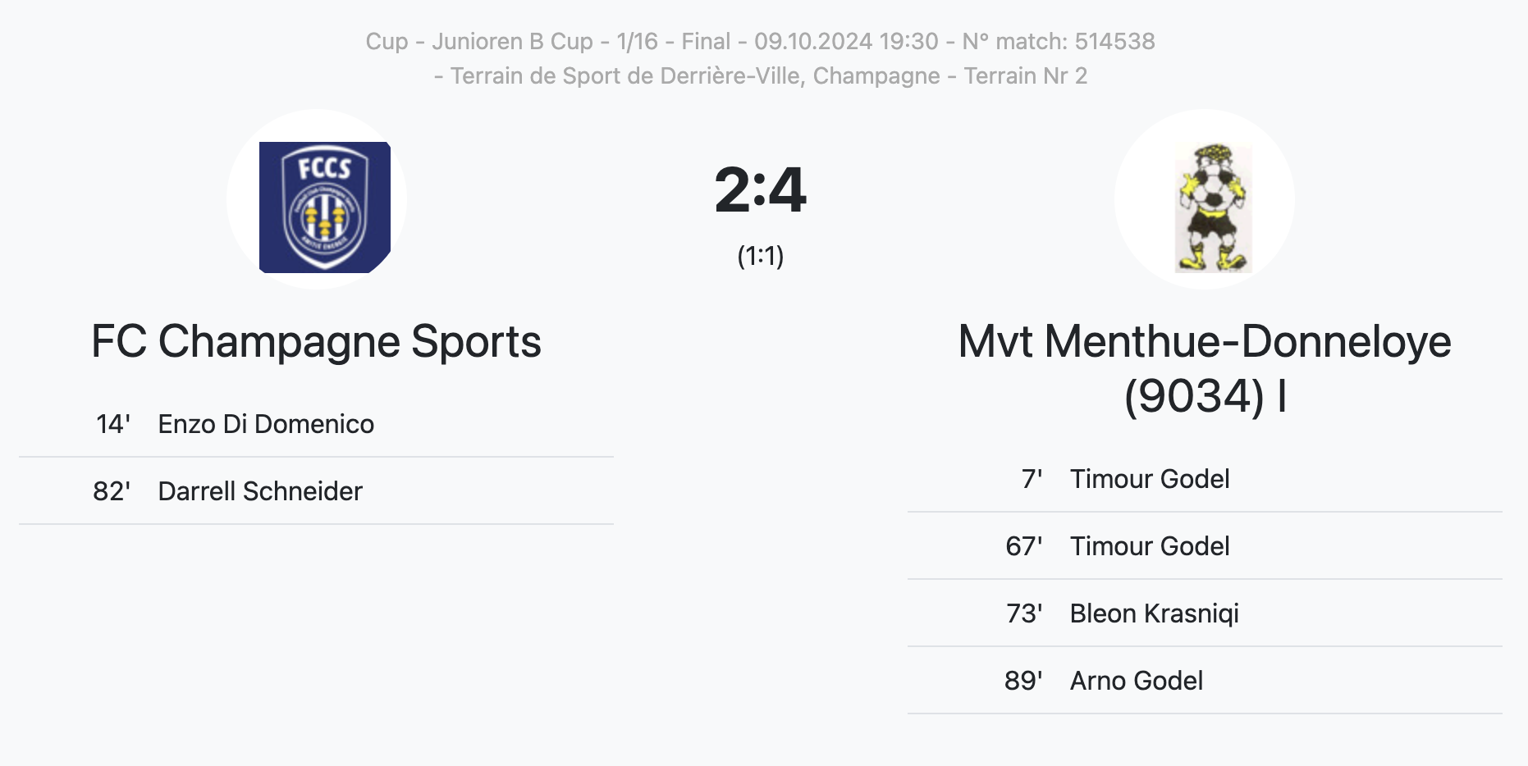Select scorer Arno Godel
1528x766 pixels.
tap(1137, 681)
